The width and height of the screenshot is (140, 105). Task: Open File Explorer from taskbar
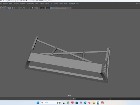(94, 103)
